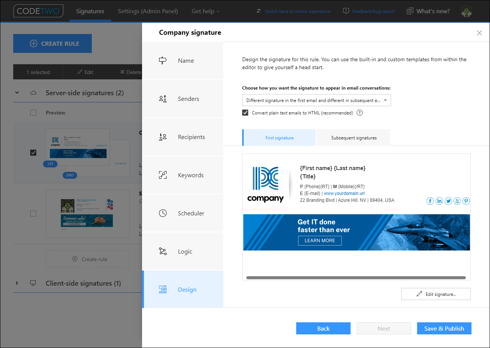Click the monitor icon beside Client-side signatures
The height and width of the screenshot is (348, 490).
click(33, 283)
